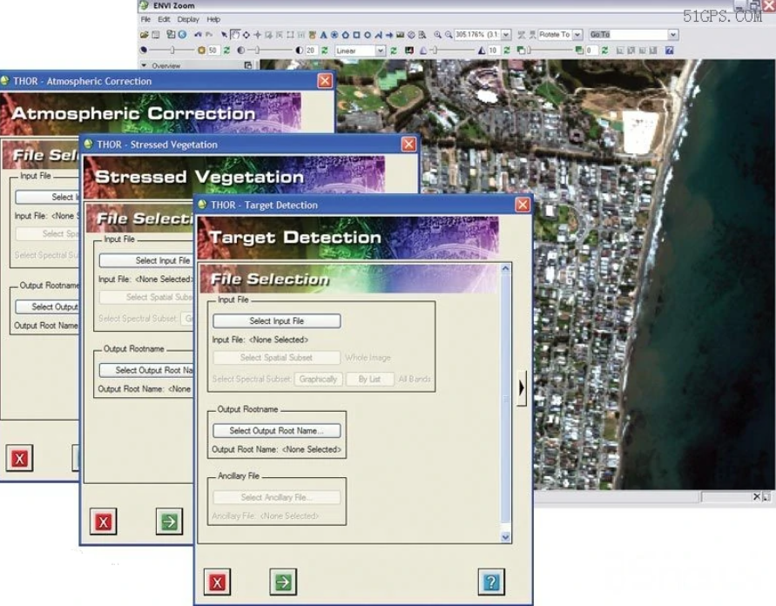This screenshot has height=606, width=776.
Task: Click the open file icon in ENVI Zoom toolbar
Action: coord(145,35)
